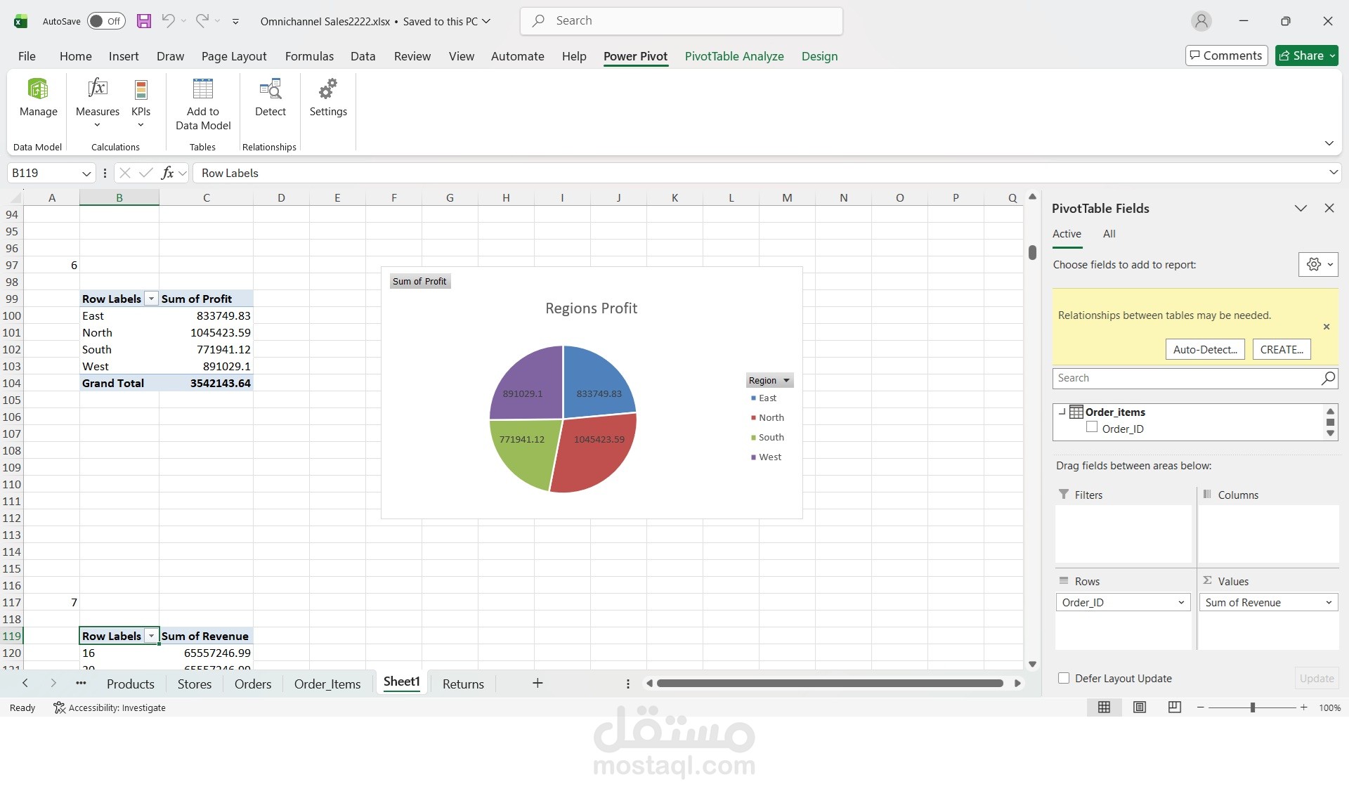The image size is (1349, 796).
Task: Toggle the AutoSave switch
Action: pos(106,21)
